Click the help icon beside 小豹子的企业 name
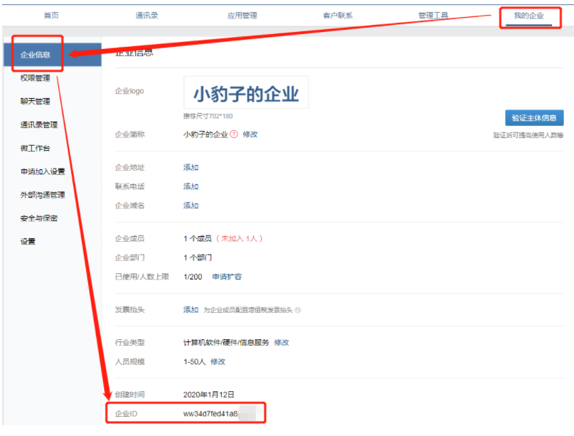Viewport: 574px width, 436px height. click(x=235, y=134)
